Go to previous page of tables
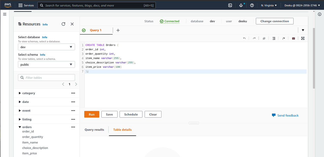 click(63, 84)
